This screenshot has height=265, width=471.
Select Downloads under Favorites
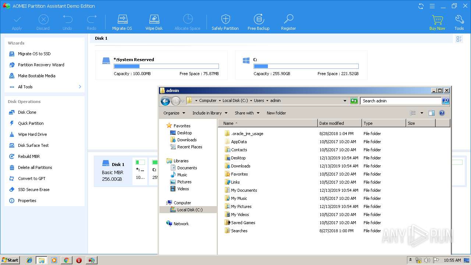click(184, 140)
